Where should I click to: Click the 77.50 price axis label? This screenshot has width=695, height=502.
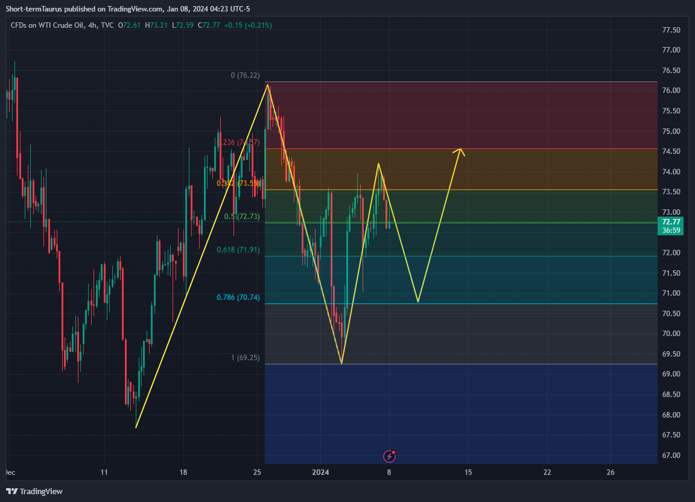(671, 30)
